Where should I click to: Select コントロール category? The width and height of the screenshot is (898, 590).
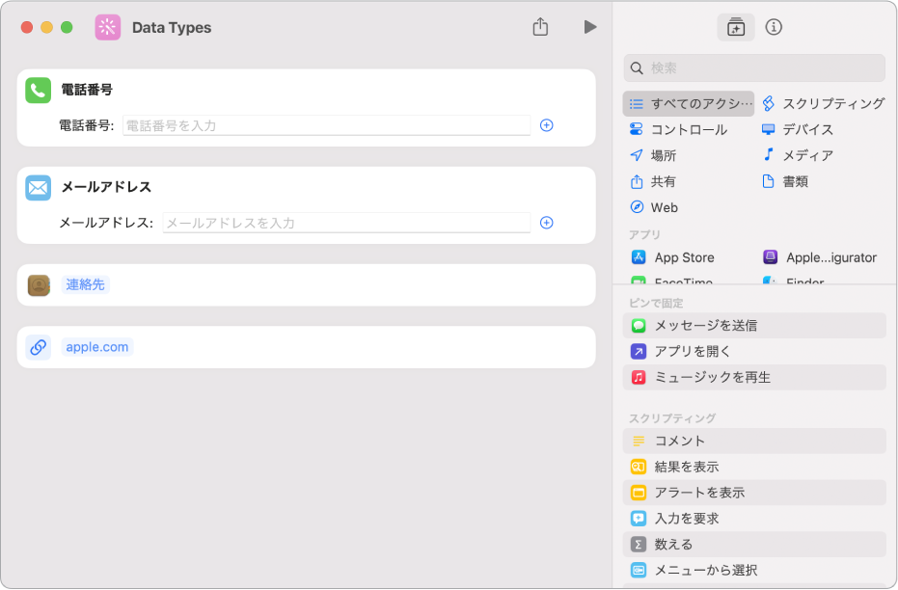coord(679,129)
